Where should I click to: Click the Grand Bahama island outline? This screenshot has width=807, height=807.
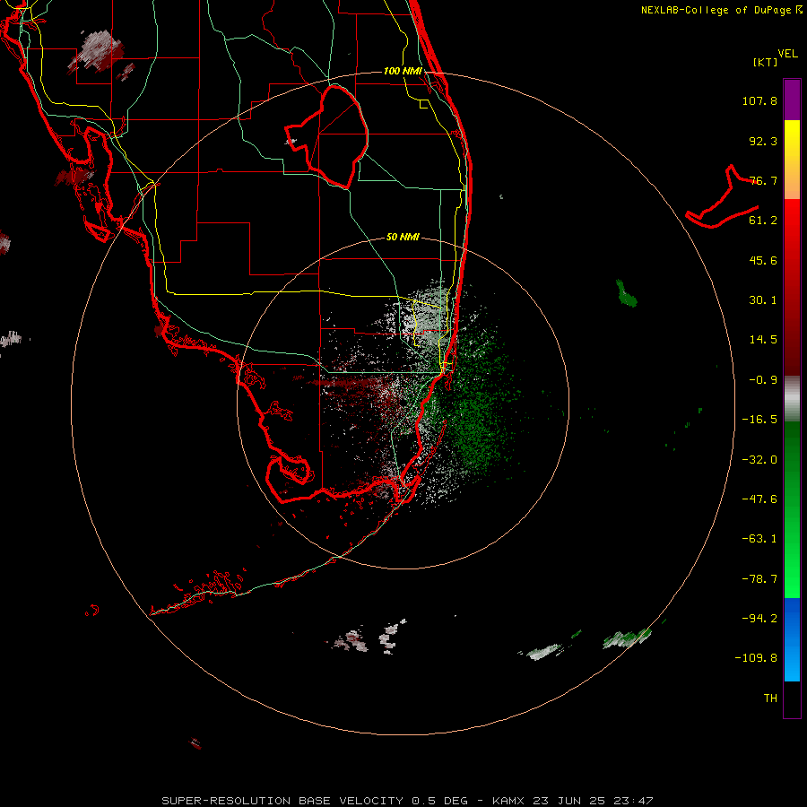coord(722,197)
